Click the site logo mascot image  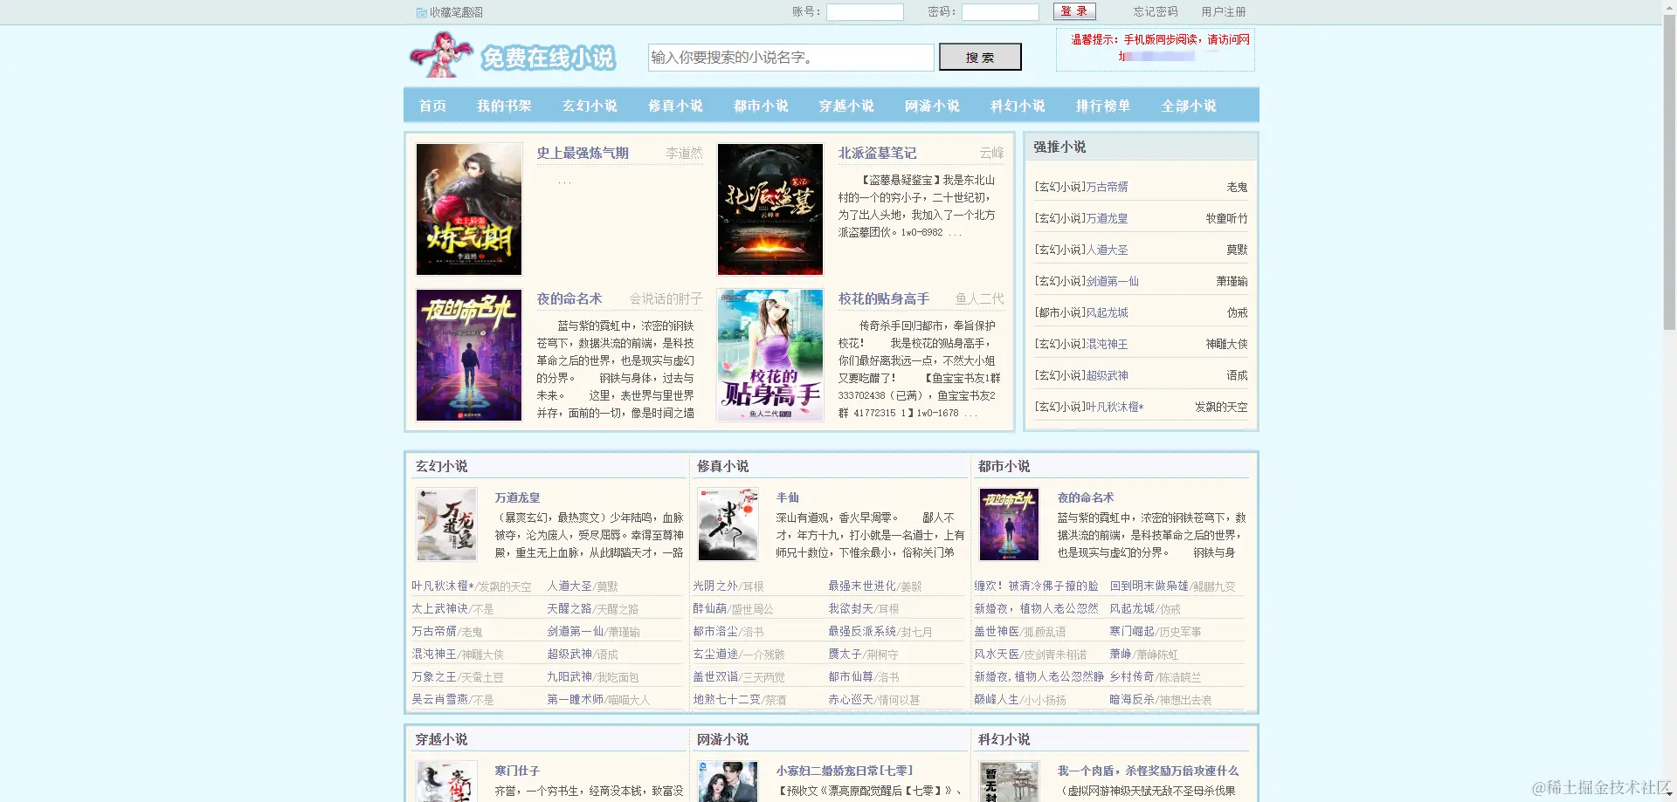441,55
